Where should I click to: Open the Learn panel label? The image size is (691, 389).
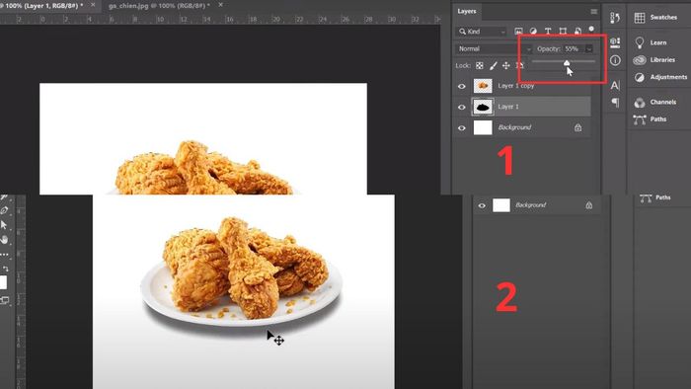(x=658, y=42)
